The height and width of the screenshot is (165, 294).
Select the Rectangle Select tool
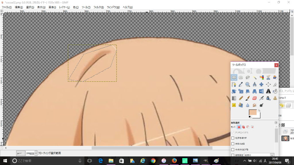pyautogui.click(x=234, y=77)
